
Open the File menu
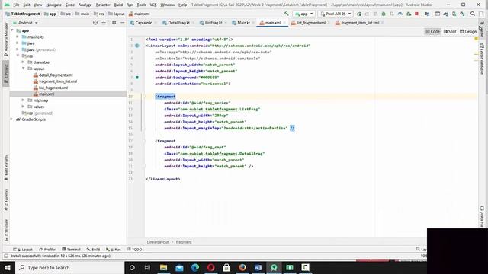coord(16,5)
